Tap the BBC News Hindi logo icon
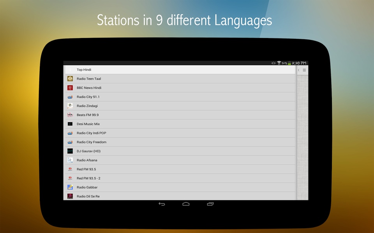This screenshot has height=233, width=374. click(70, 88)
